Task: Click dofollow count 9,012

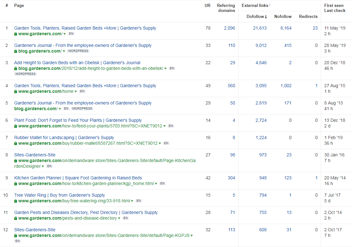Action: click(261, 45)
